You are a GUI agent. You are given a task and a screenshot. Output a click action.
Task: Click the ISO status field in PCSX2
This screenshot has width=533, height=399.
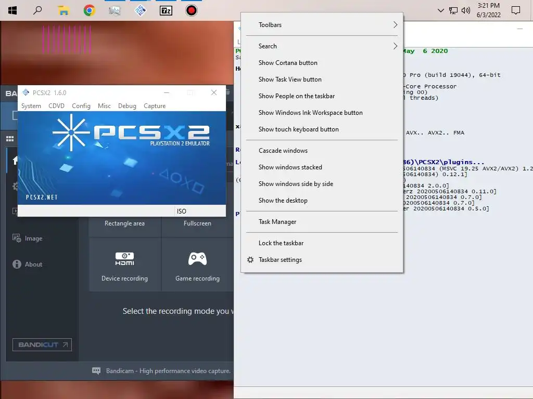[200, 211]
